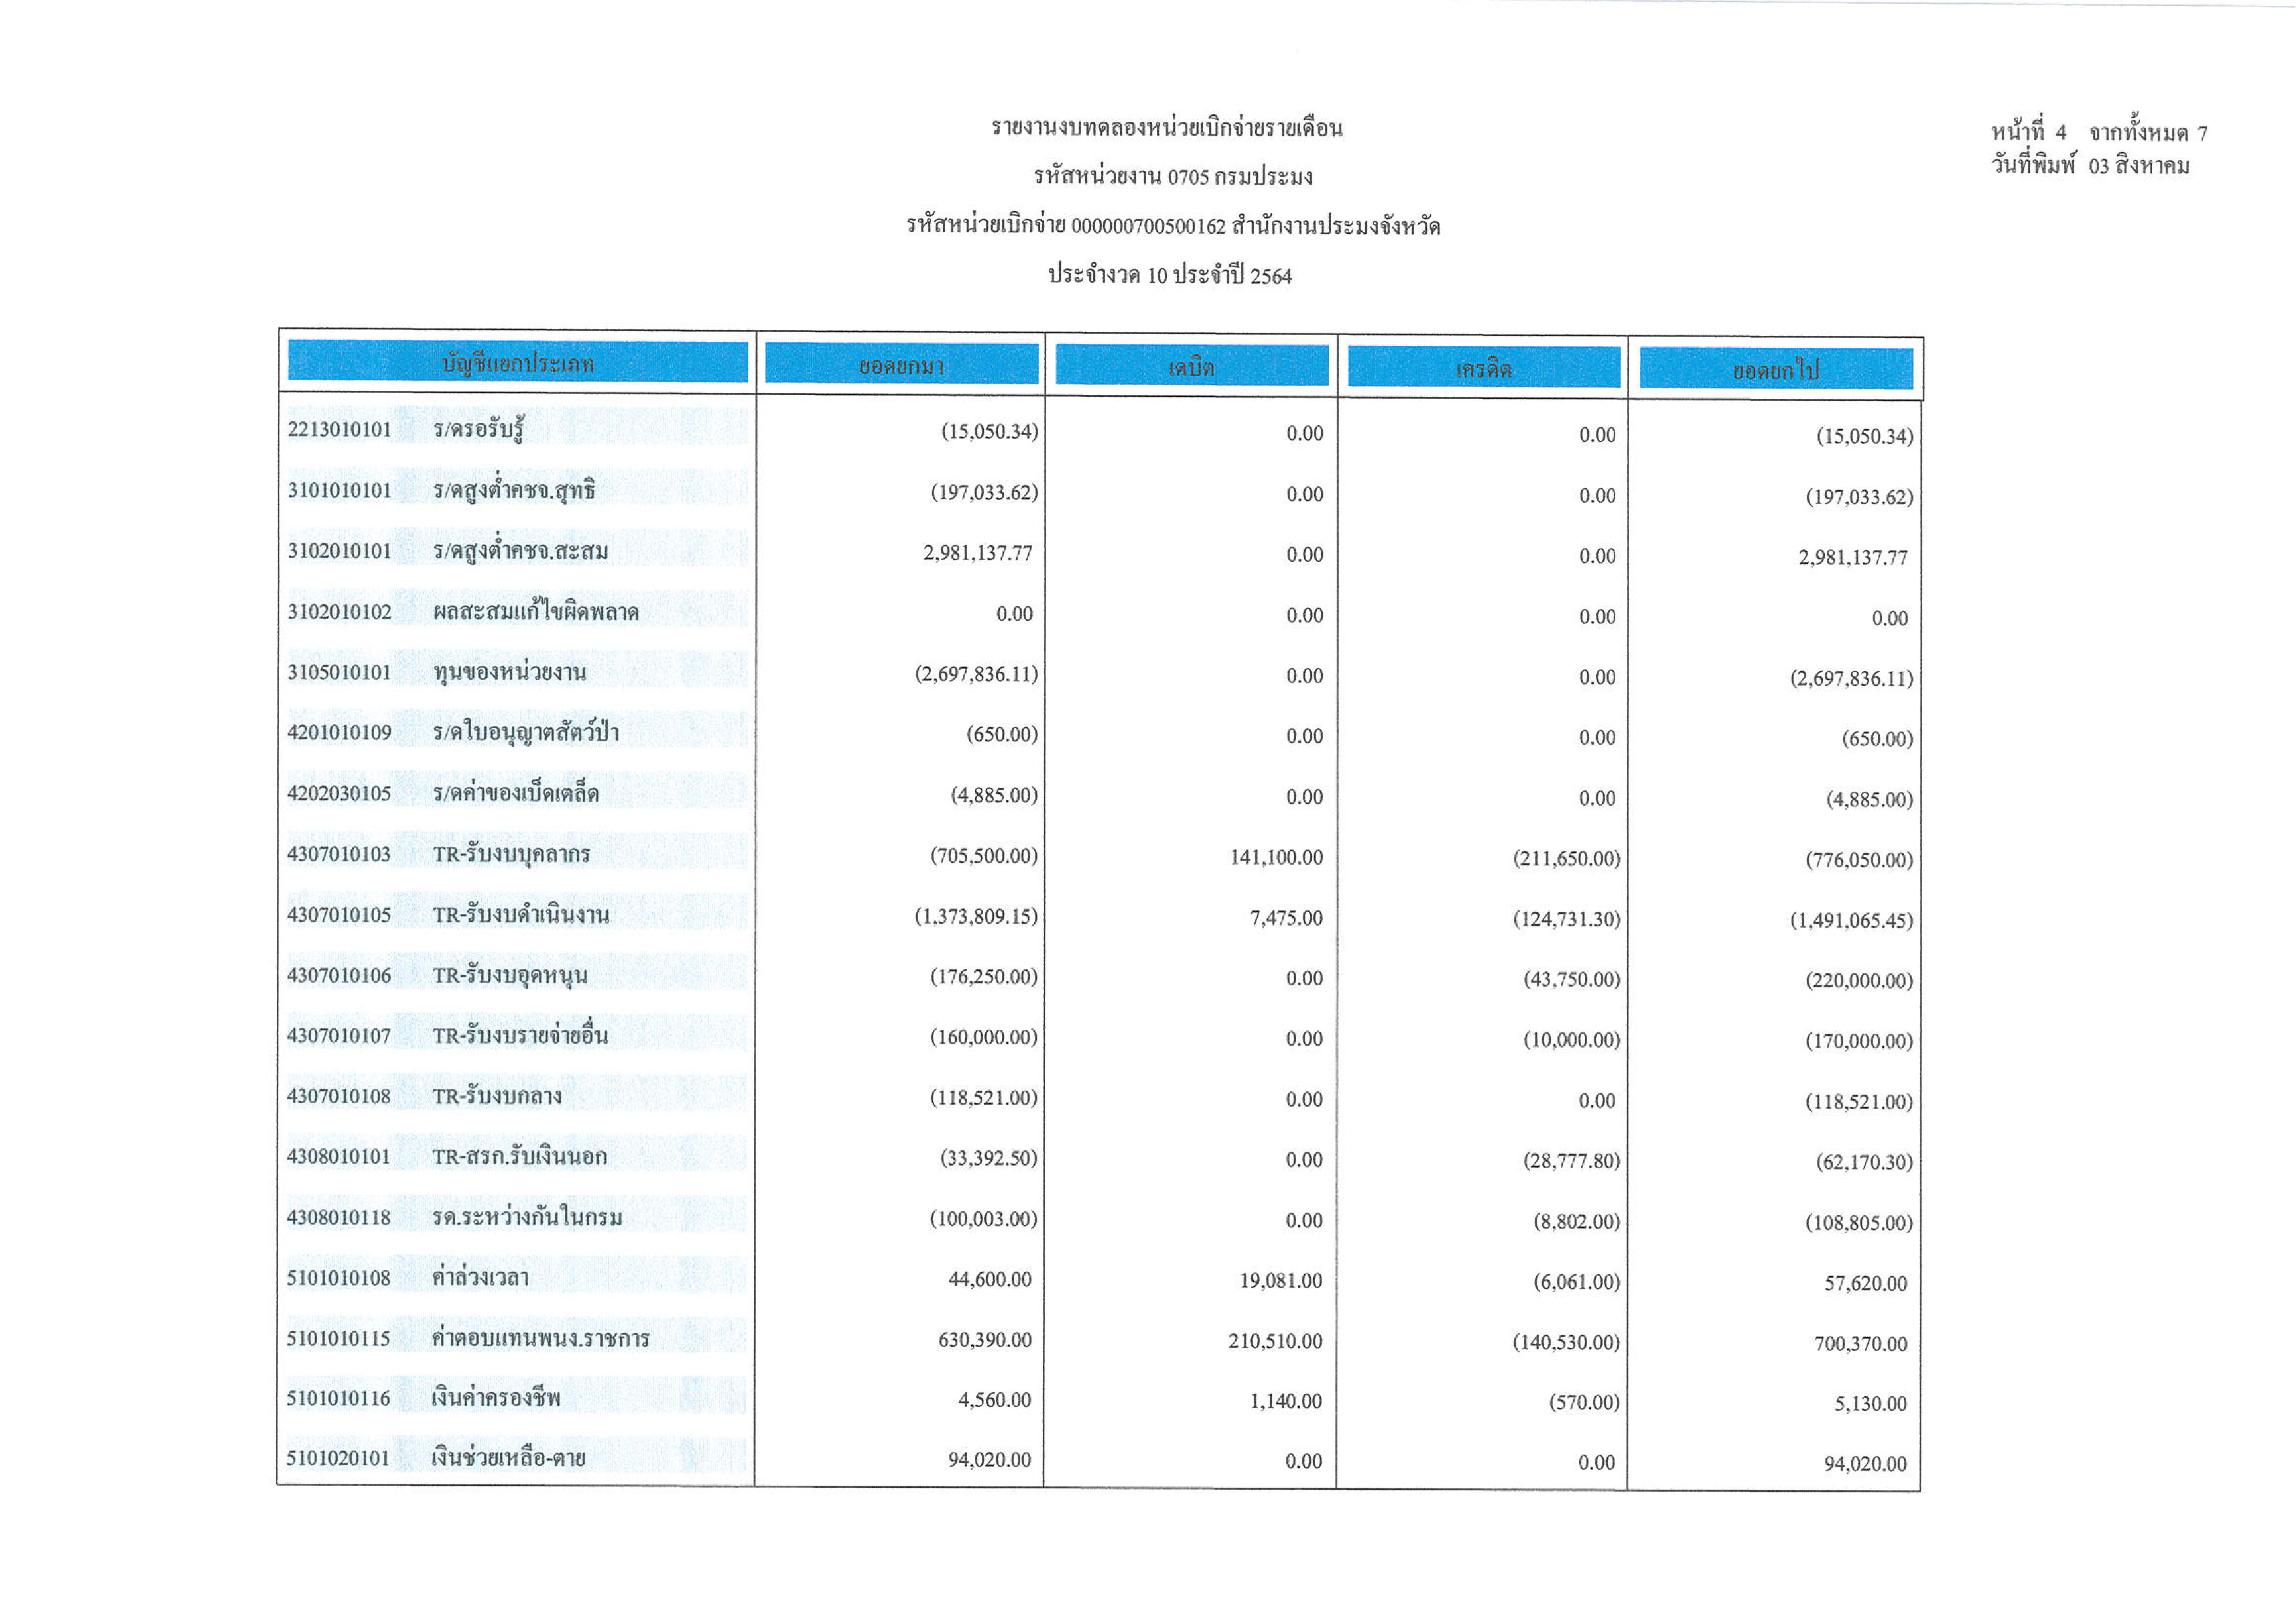Click the เงินค่าครองชีพ row label

click(x=495, y=1398)
